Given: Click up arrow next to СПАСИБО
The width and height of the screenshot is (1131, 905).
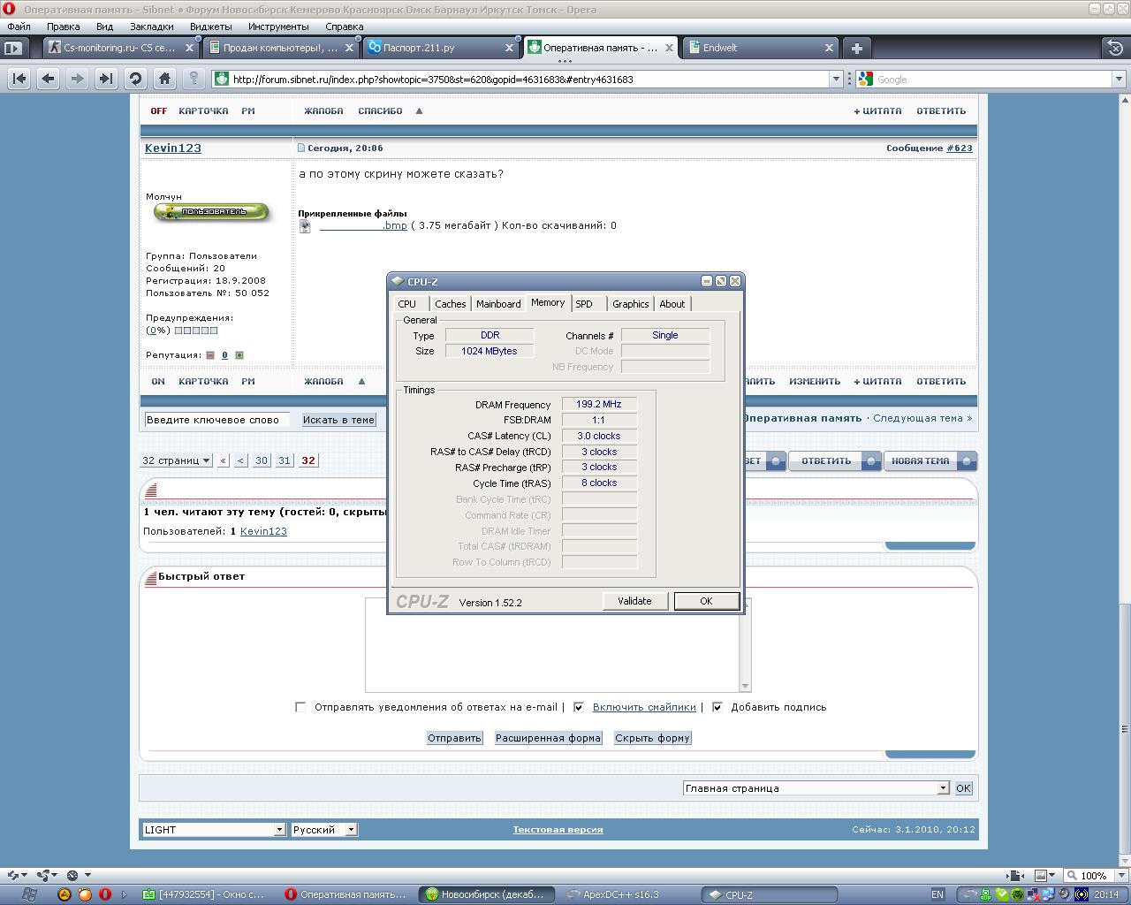Looking at the screenshot, I should pos(419,111).
